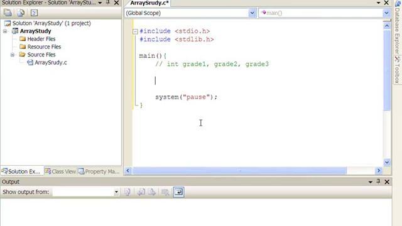402x226 pixels.
Task: Collapse the ArrayStudy project tree
Action: pyautogui.click(x=5, y=31)
